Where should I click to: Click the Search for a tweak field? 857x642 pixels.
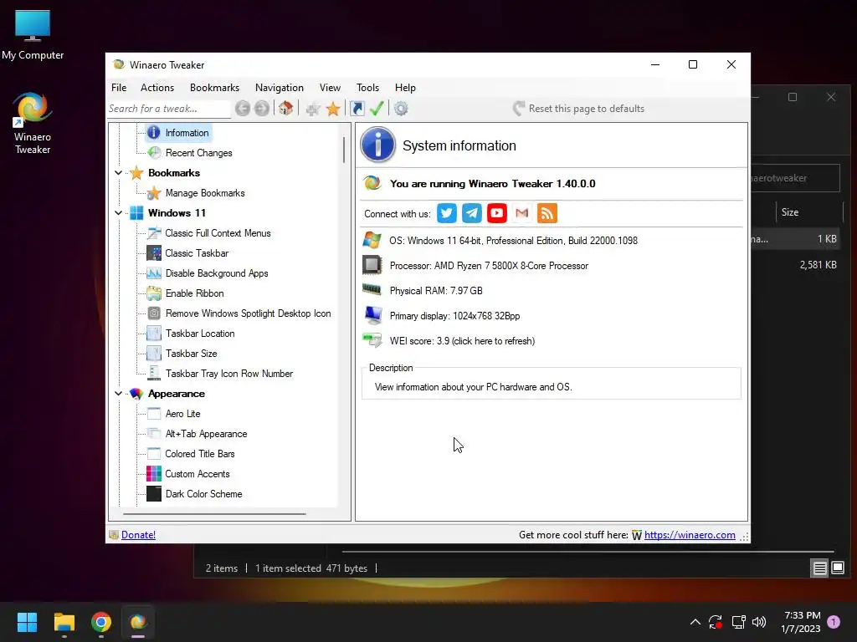click(x=169, y=109)
